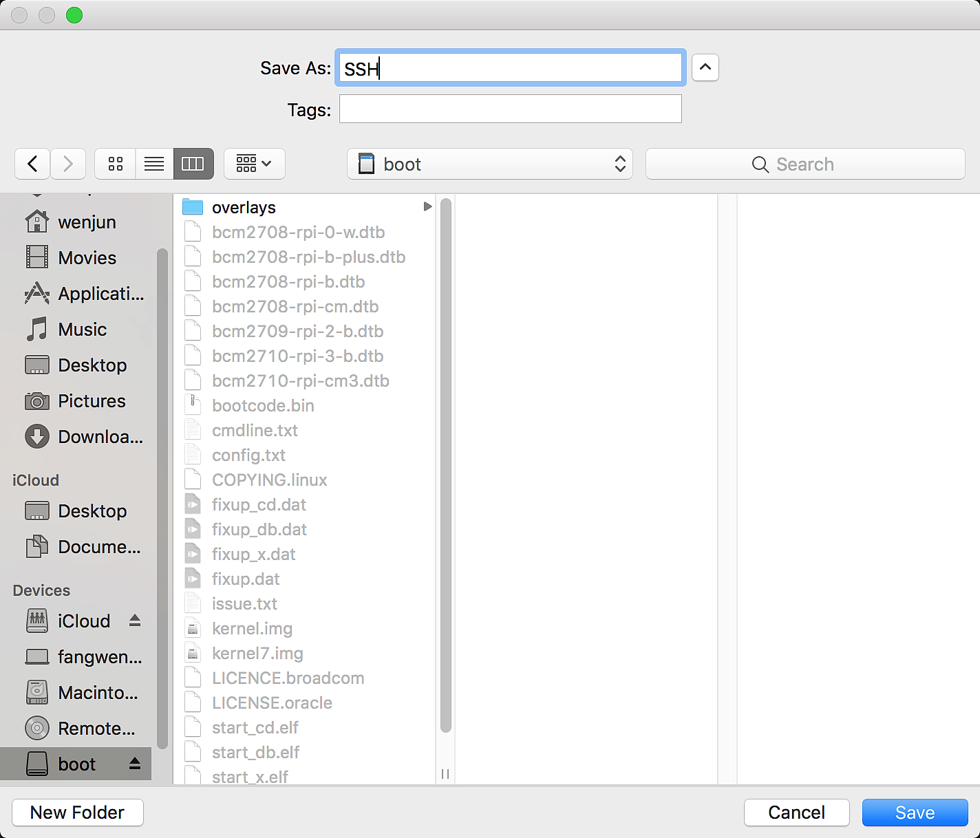
Task: Collapse the expanded save dialog
Action: (x=705, y=67)
